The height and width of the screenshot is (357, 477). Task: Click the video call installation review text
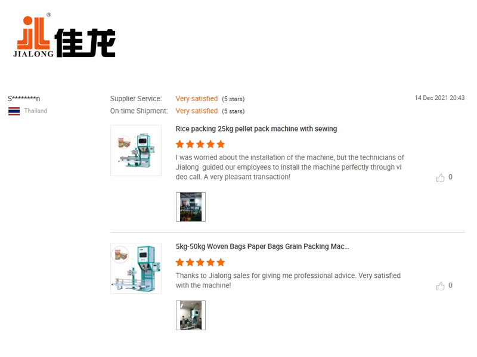click(x=290, y=167)
